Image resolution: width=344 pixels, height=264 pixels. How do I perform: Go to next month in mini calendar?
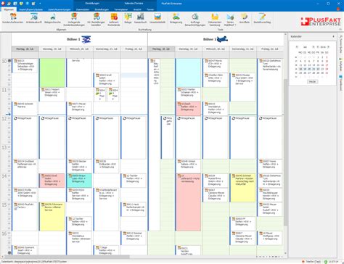point(314,47)
